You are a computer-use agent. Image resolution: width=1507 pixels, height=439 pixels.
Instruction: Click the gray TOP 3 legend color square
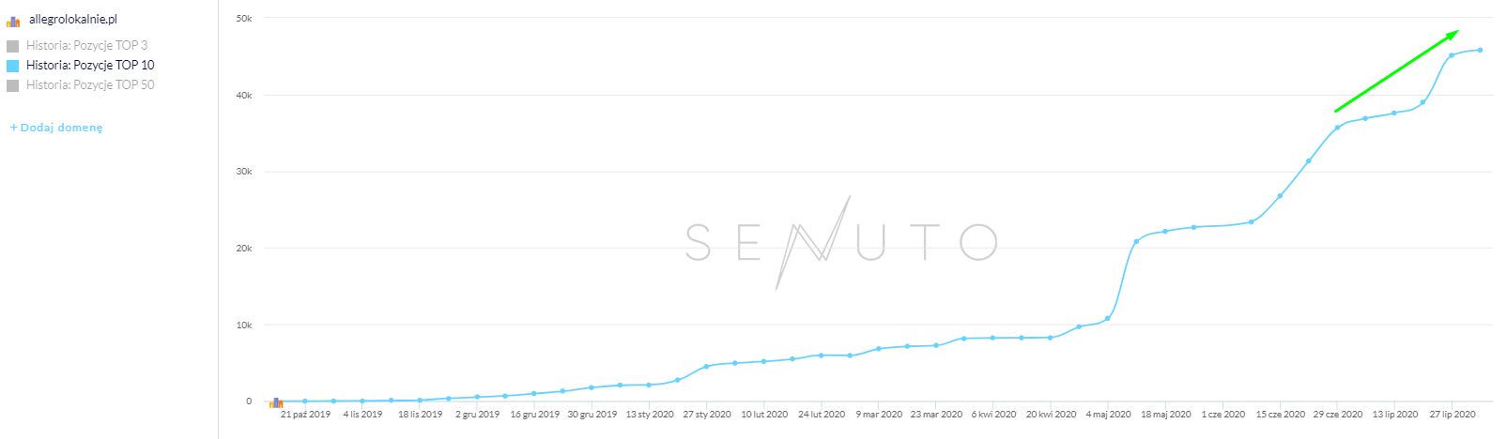13,46
